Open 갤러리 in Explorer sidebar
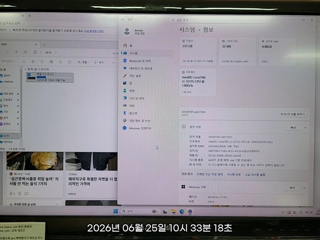This screenshot has width=320, height=240. click(6, 76)
